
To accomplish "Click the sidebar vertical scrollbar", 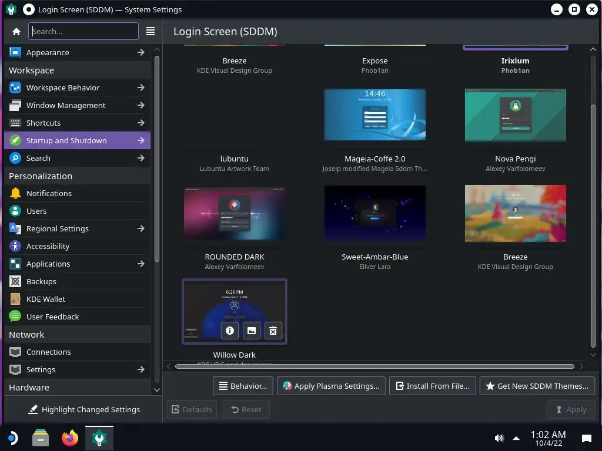I will tap(156, 159).
